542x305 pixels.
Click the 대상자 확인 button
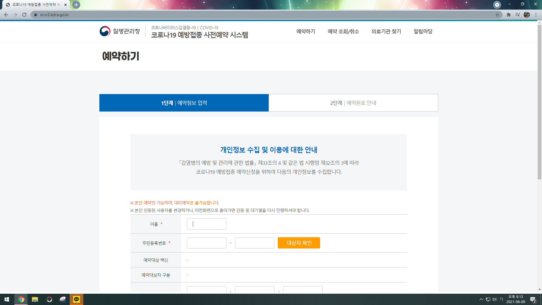pos(299,243)
